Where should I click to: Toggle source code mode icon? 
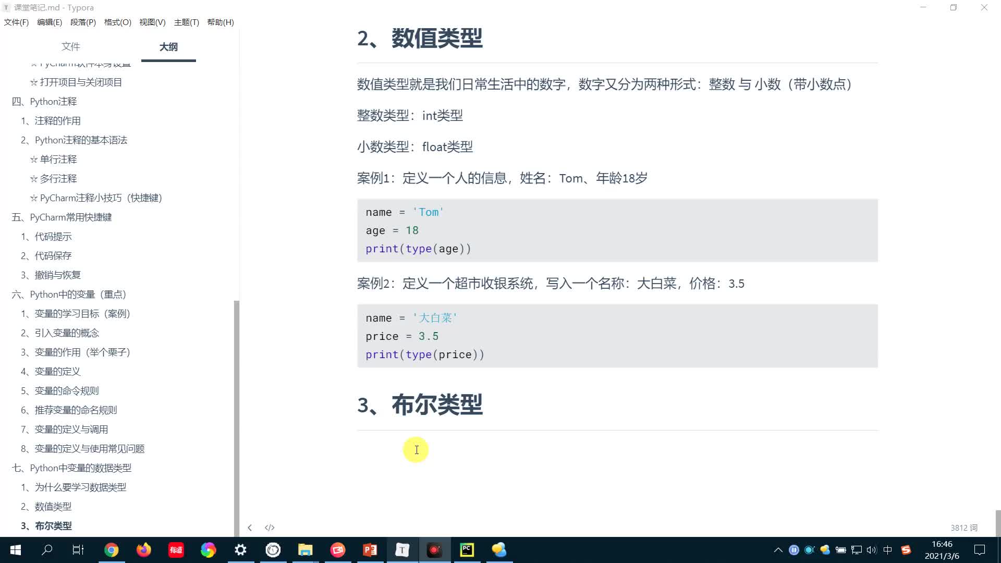270,528
